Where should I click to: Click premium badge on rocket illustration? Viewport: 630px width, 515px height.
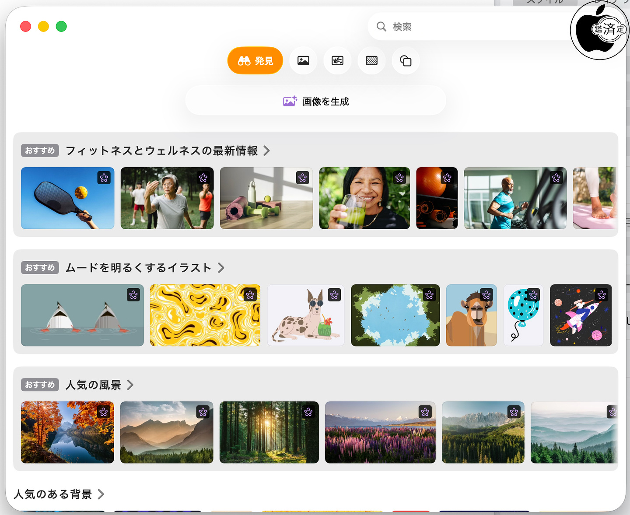(x=602, y=295)
